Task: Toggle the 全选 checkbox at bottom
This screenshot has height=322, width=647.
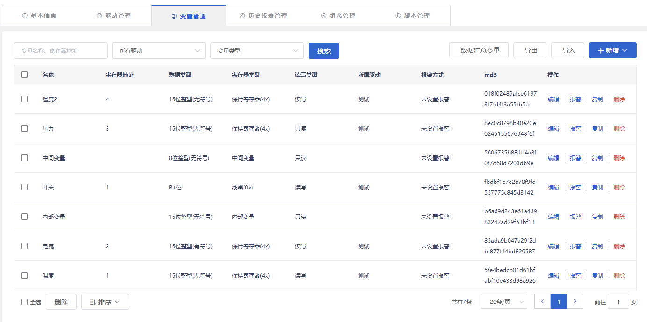Action: click(24, 302)
